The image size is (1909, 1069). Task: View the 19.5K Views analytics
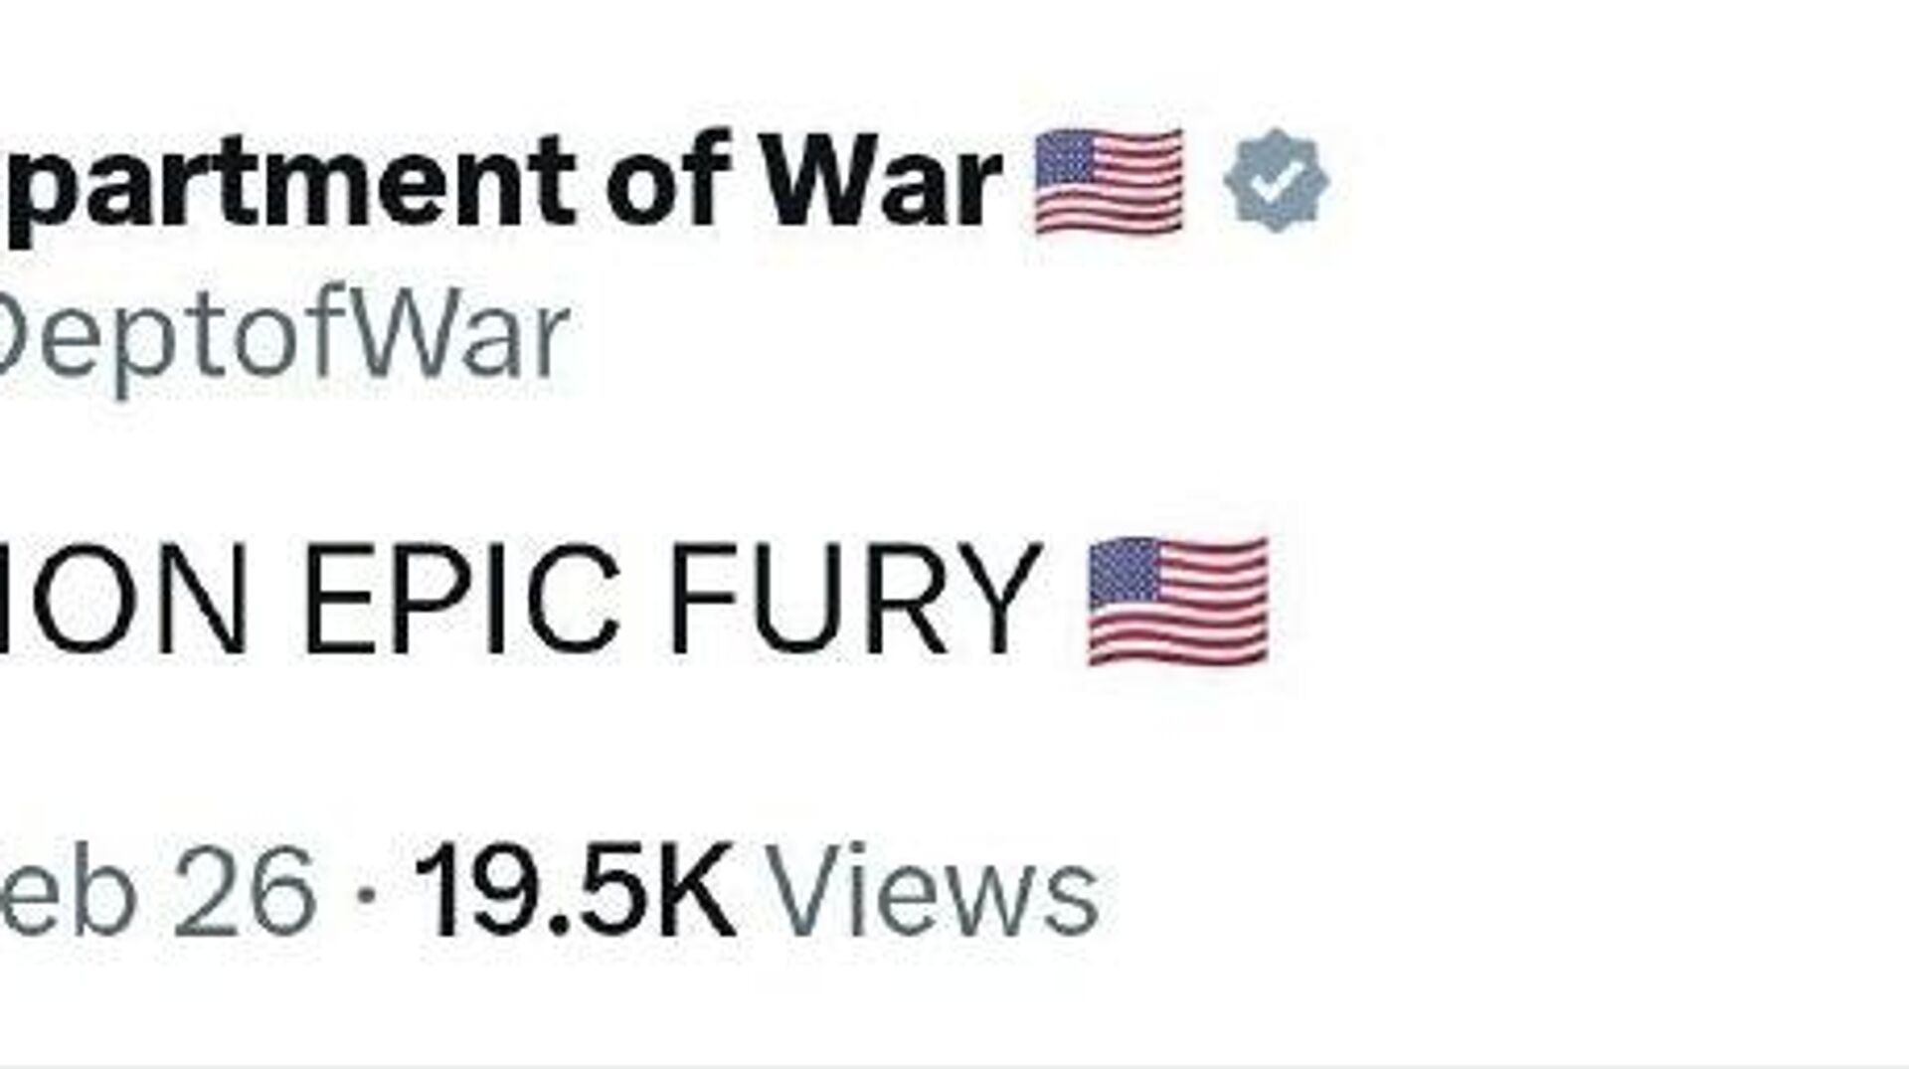click(758, 891)
